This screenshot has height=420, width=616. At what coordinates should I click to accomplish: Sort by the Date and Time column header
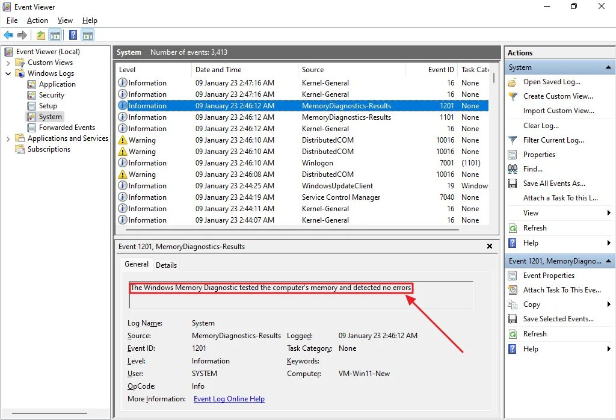[245, 70]
